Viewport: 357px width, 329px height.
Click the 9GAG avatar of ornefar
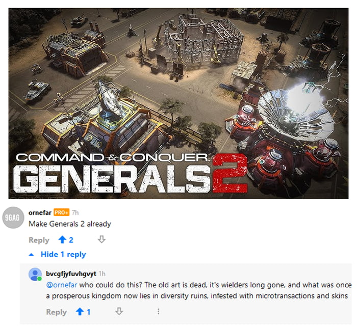(13, 217)
